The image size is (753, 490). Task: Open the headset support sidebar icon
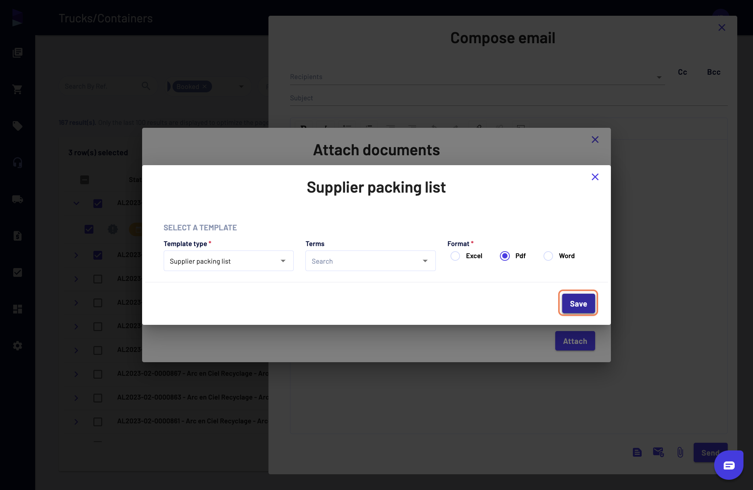coord(17,162)
